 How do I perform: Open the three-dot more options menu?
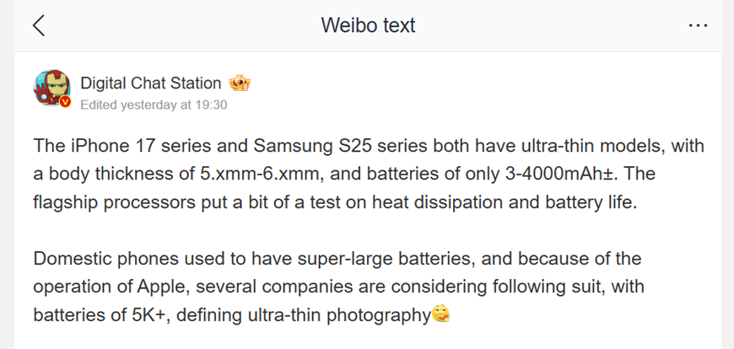tap(698, 25)
